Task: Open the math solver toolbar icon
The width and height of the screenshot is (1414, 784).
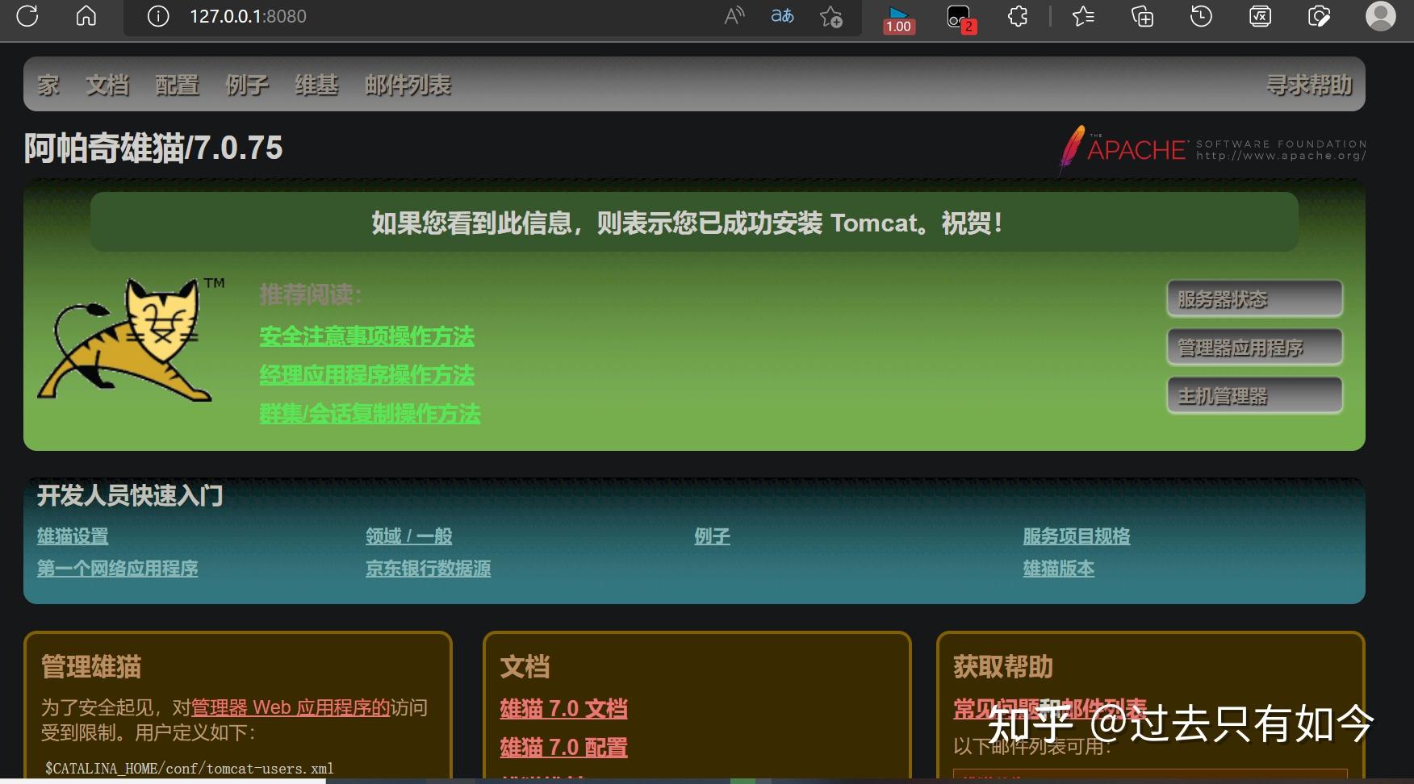Action: point(1260,16)
